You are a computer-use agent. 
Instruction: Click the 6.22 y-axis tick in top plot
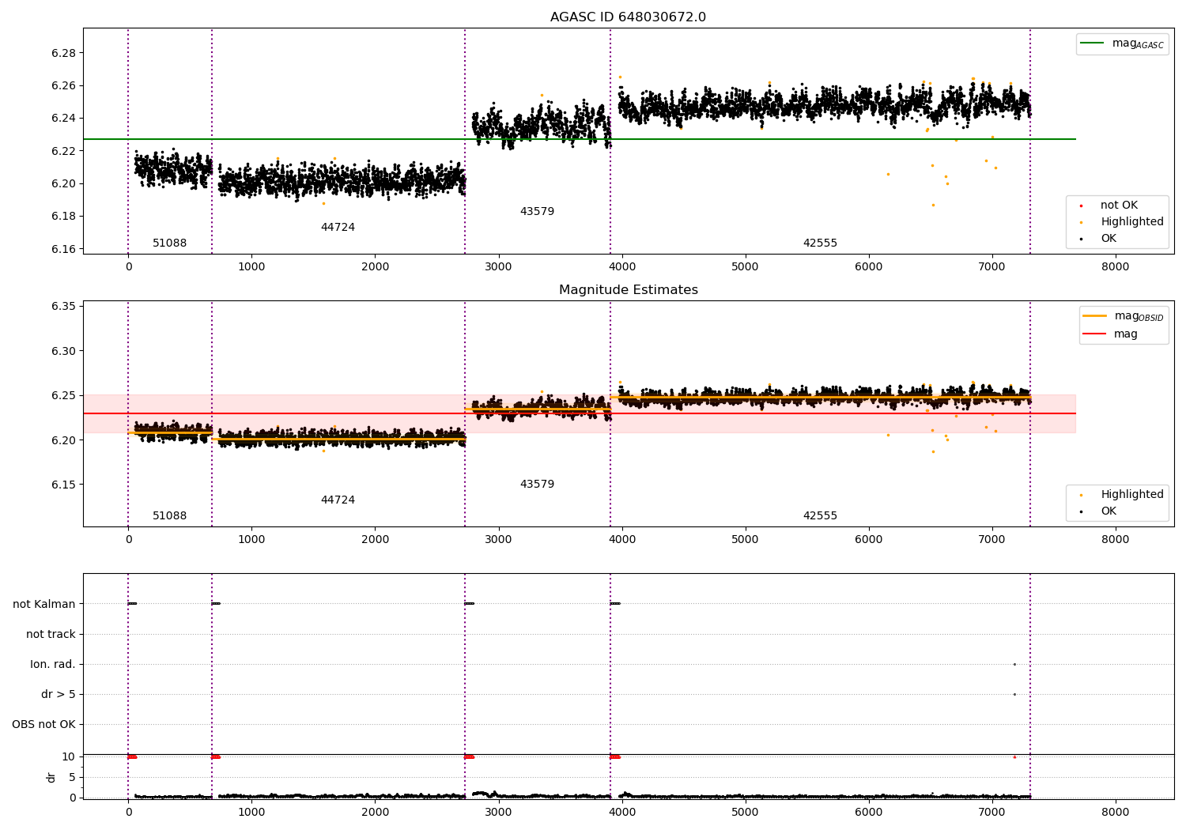pos(62,151)
